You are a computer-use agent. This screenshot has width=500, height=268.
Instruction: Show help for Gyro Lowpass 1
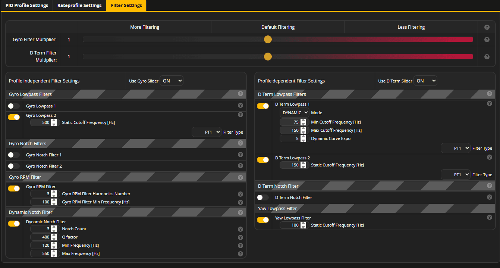(x=240, y=106)
